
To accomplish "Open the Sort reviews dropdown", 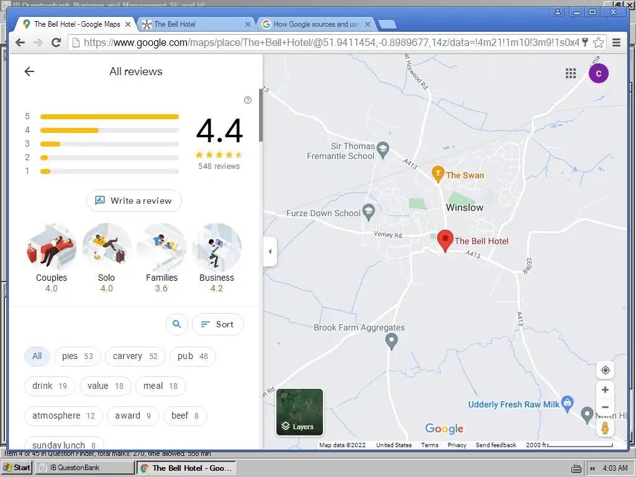I will pos(218,324).
